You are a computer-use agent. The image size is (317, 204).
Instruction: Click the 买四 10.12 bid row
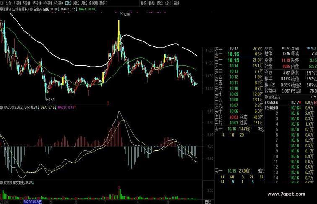(239, 77)
